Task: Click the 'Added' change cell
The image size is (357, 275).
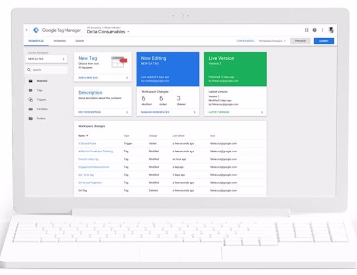Action: (x=152, y=144)
